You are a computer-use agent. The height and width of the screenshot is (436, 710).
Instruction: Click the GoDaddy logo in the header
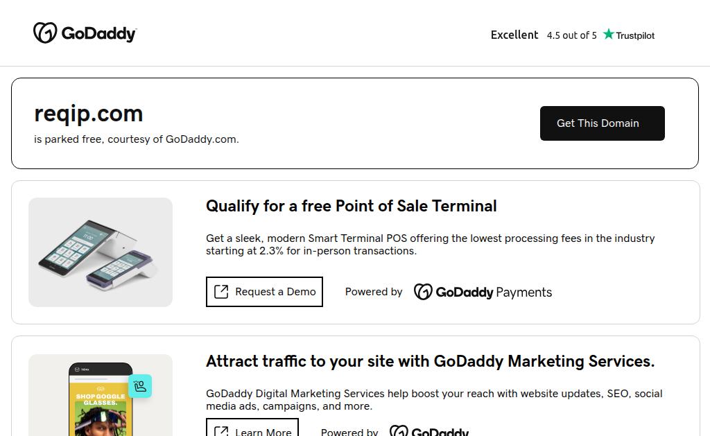coord(85,33)
